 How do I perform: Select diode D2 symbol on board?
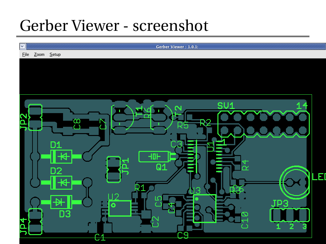click(x=61, y=183)
